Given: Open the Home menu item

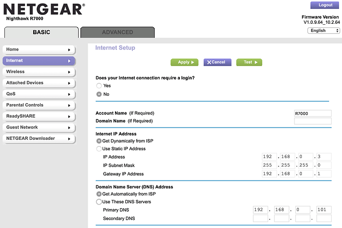Looking at the screenshot, I should (39, 50).
